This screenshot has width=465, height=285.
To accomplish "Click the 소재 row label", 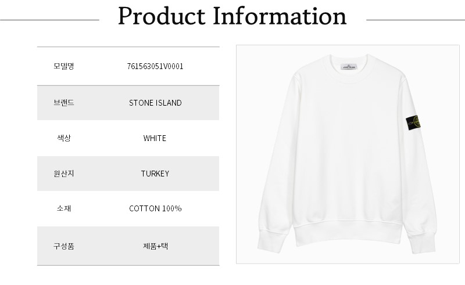I will click(63, 208).
